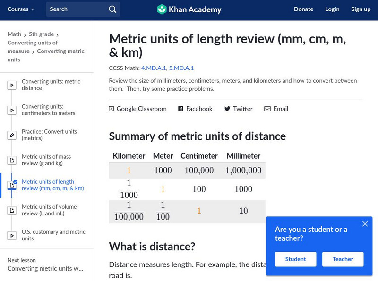The height and width of the screenshot is (281, 378).
Task: Open the Courses dropdown menu
Action: [x=21, y=9]
